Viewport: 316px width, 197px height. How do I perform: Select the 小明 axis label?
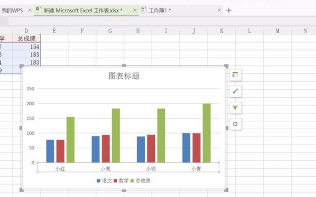(151, 169)
